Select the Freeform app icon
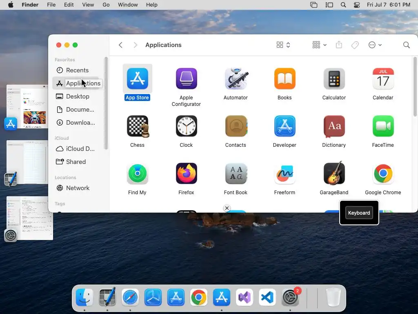The width and height of the screenshot is (418, 314). click(x=285, y=173)
